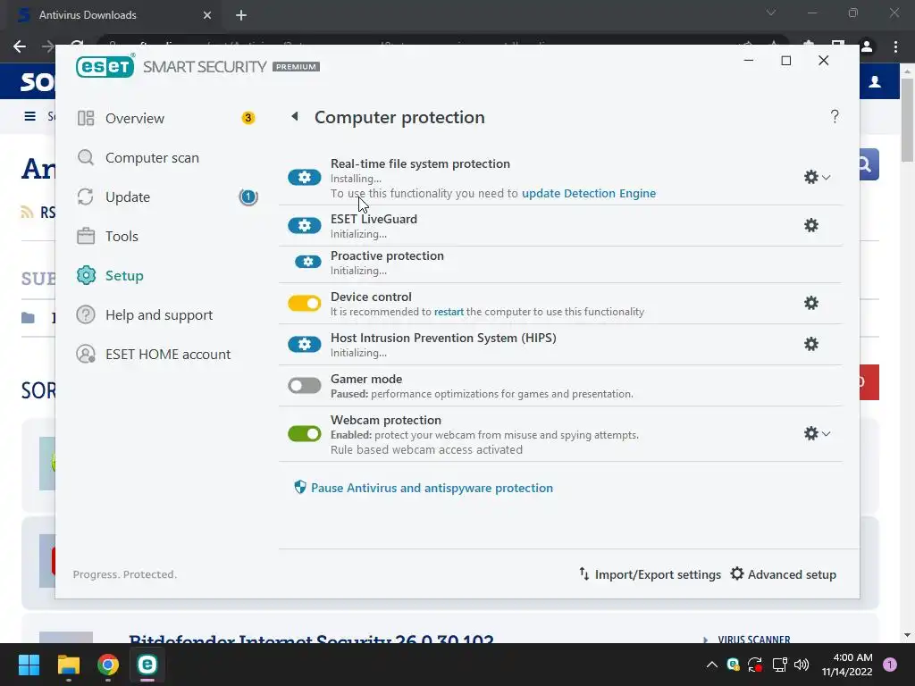Click the browser page vertical scrollbar
915x686 pixels.
pyautogui.click(x=907, y=120)
